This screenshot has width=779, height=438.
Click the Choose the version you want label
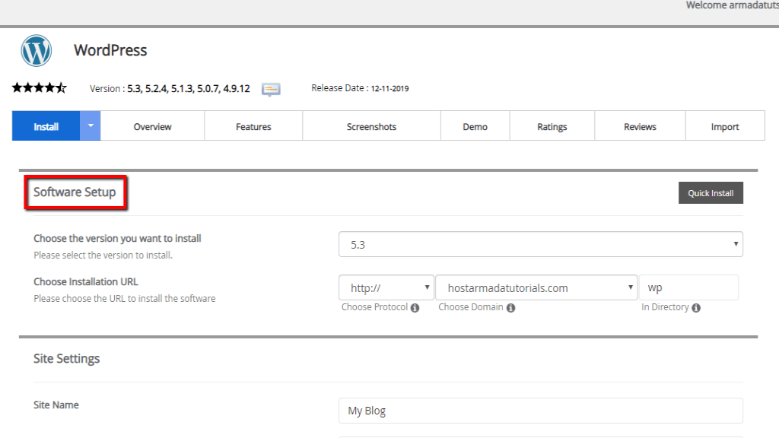[x=117, y=238]
